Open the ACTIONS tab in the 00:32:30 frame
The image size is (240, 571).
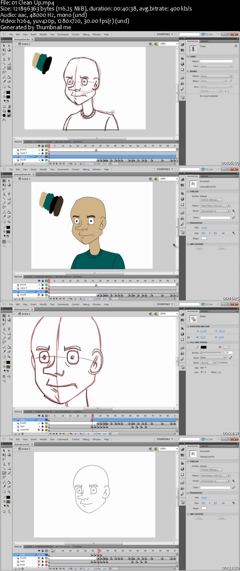pyautogui.click(x=77, y=547)
